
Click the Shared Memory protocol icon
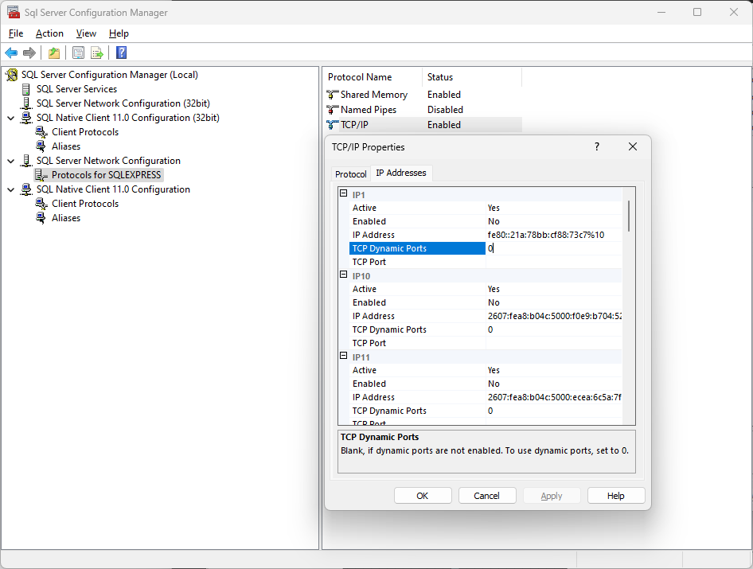point(332,95)
